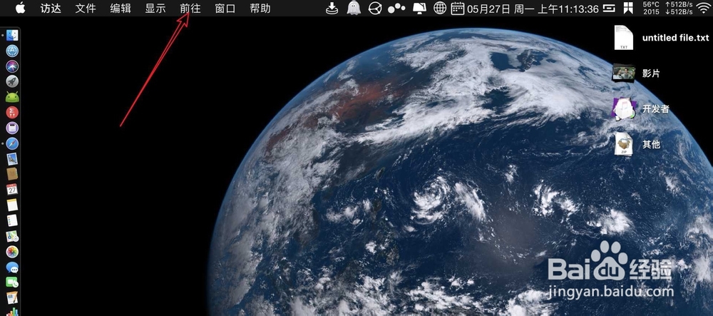Open Calendar showing 27 in dock
Screen dimensions: 713x316
(12, 190)
